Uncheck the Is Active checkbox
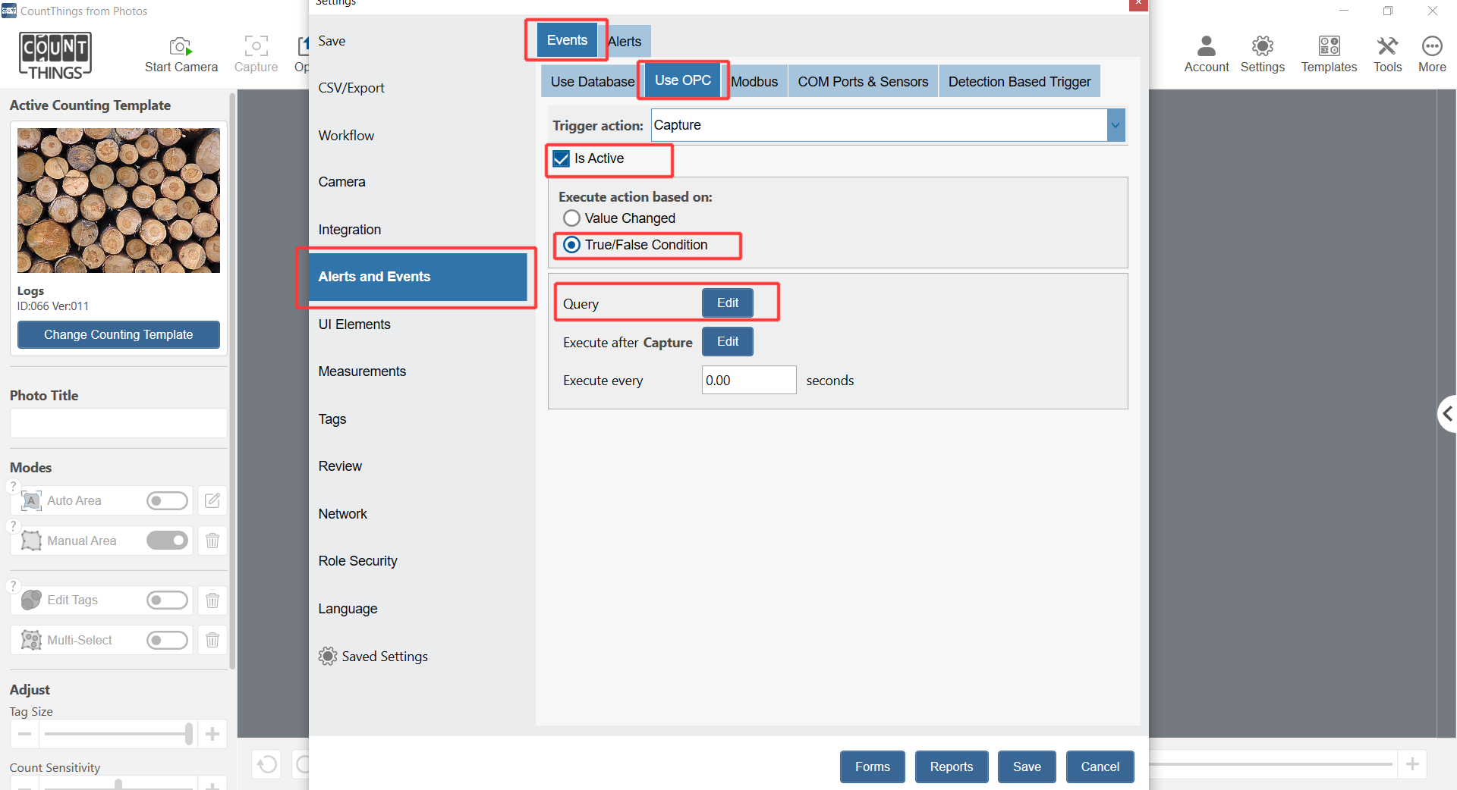This screenshot has height=790, width=1457. [562, 158]
